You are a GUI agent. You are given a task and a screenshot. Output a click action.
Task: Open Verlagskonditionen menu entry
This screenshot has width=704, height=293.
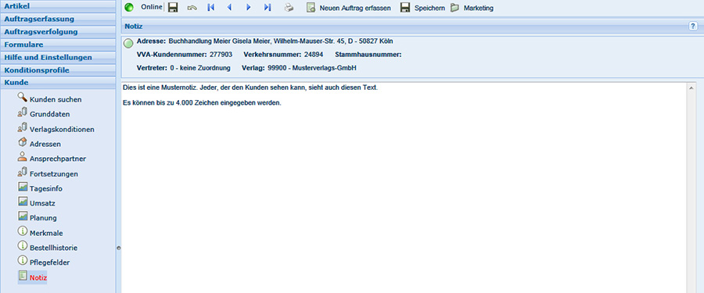click(62, 129)
